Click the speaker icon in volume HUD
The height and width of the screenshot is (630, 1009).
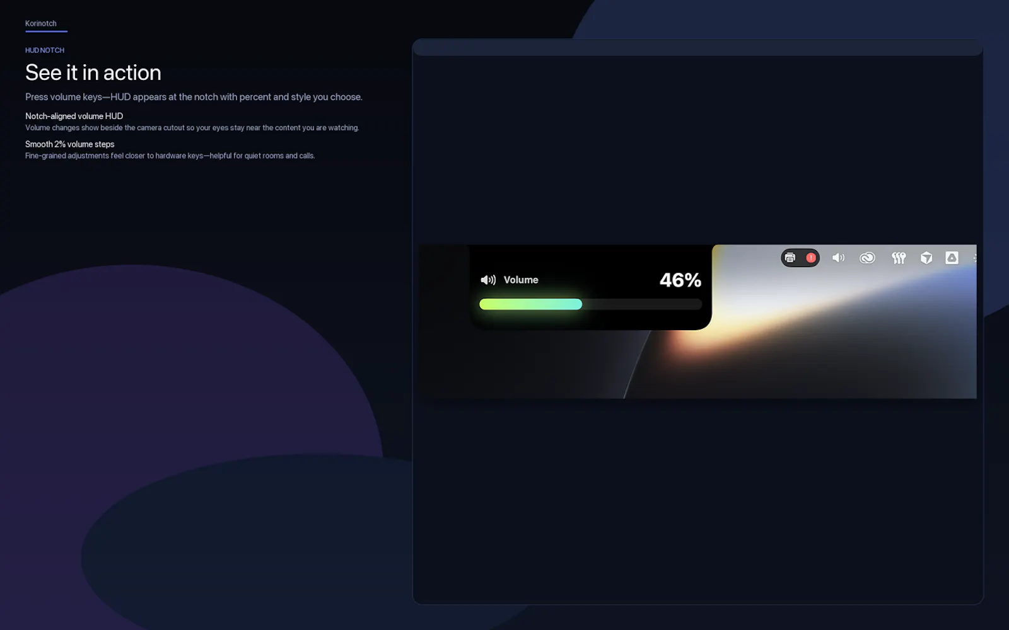point(488,280)
